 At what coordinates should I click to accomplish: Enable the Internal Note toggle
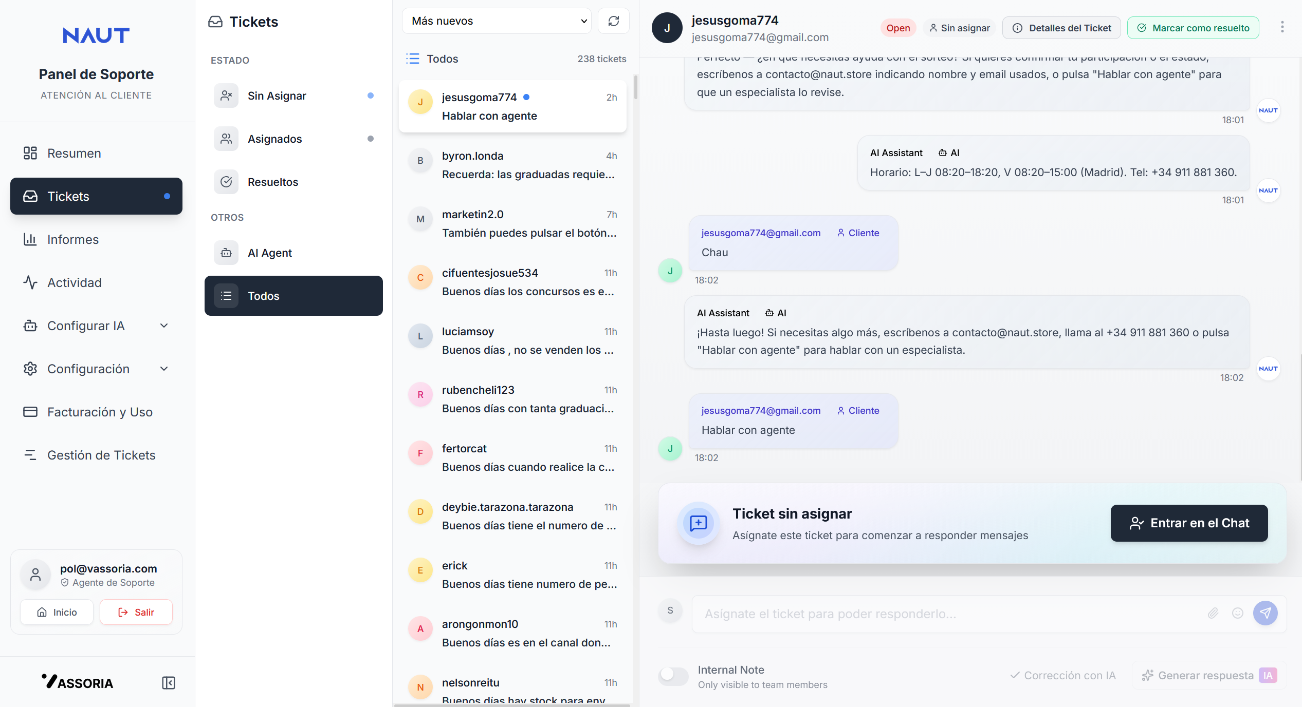click(x=672, y=676)
